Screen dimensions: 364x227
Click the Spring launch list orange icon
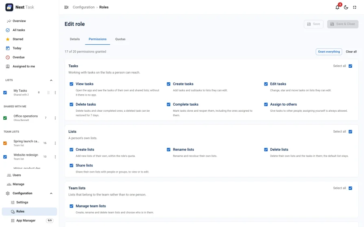tap(5, 143)
